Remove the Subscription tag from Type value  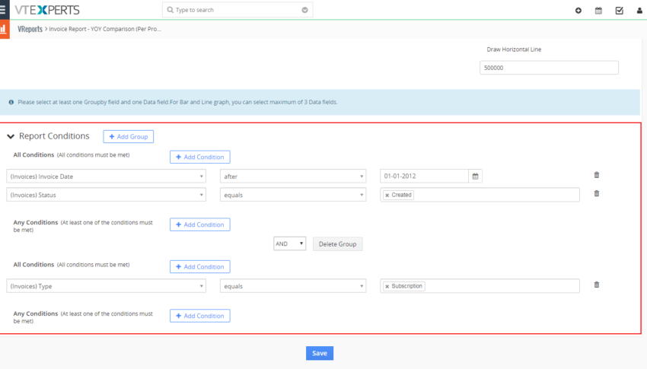387,286
